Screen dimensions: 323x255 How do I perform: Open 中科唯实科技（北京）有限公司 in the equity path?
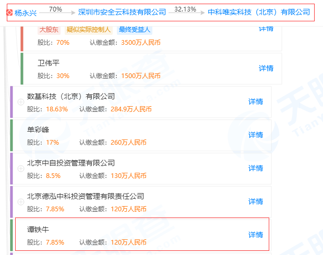coord(258,12)
